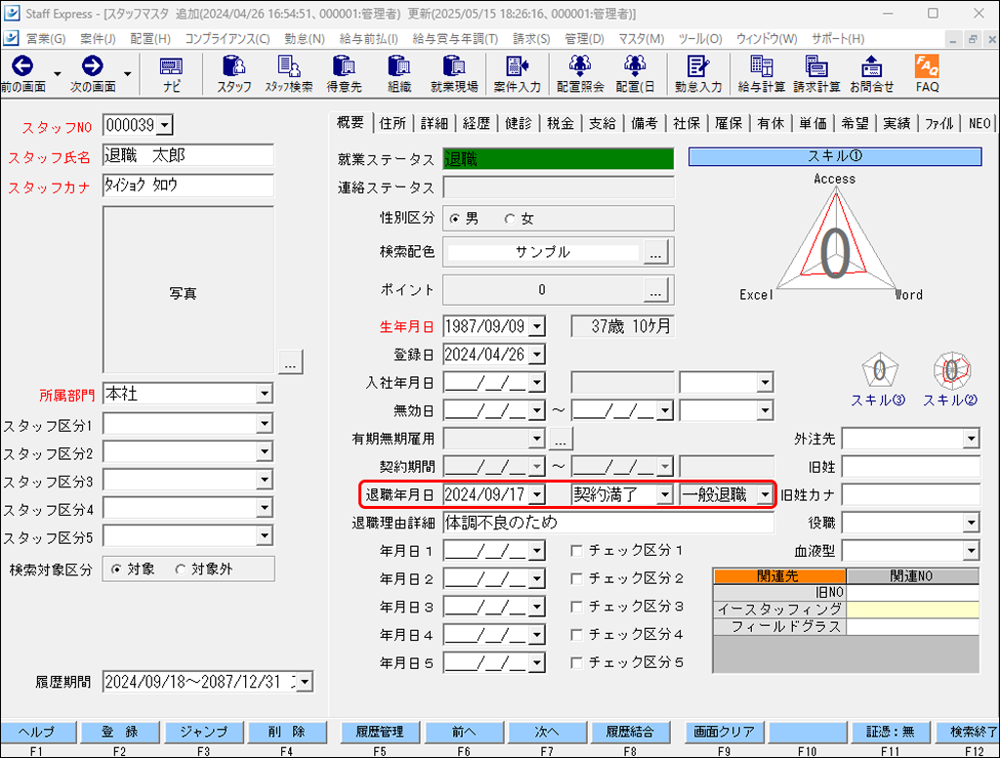The height and width of the screenshot is (758, 1000).
Task: Click the 履歴管理 F5 button
Action: [x=380, y=732]
